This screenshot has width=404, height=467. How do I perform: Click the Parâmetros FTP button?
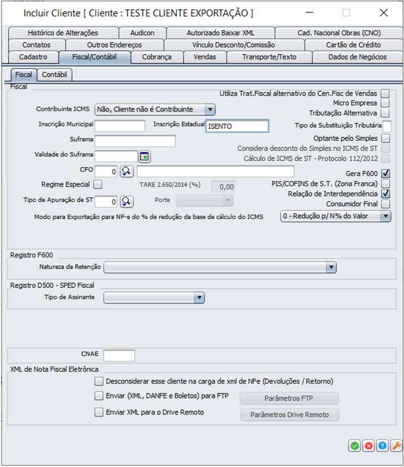pyautogui.click(x=289, y=398)
